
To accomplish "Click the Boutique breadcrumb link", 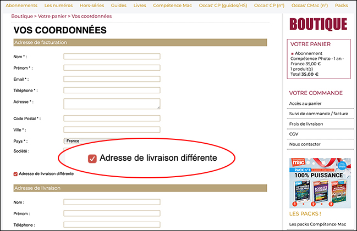I will pyautogui.click(x=23, y=16).
